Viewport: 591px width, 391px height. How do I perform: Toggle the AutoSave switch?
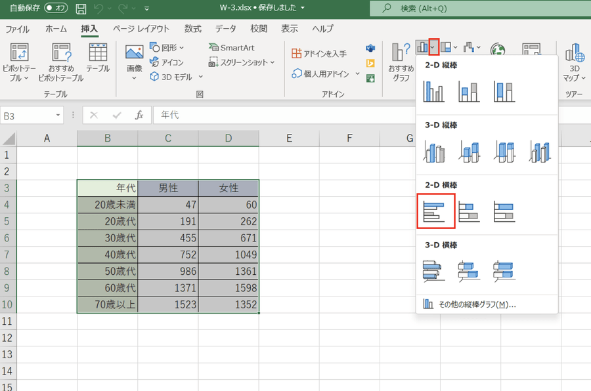56,9
